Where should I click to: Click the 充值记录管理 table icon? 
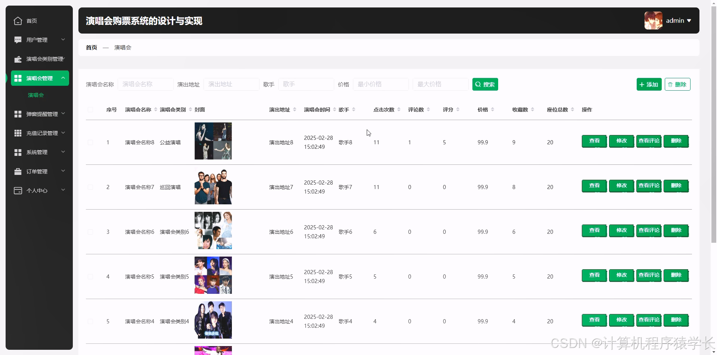pyautogui.click(x=18, y=133)
